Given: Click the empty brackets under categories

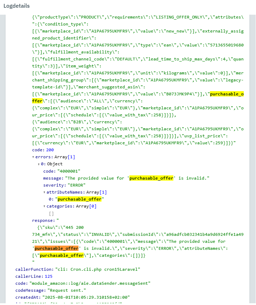Looking at the screenshot, I should (51, 213).
